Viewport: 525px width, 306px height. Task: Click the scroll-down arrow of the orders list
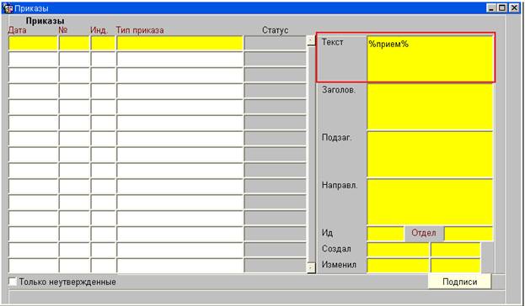pyautogui.click(x=311, y=267)
